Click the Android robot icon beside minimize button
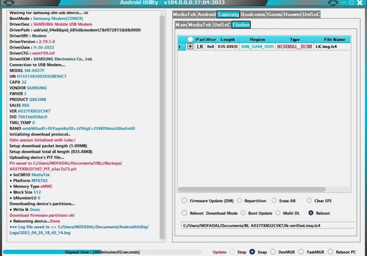The width and height of the screenshot is (367, 256). (x=333, y=2)
